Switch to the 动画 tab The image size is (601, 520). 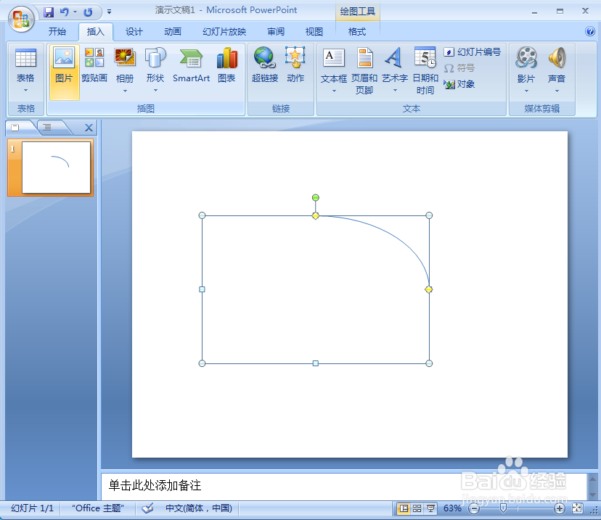173,32
